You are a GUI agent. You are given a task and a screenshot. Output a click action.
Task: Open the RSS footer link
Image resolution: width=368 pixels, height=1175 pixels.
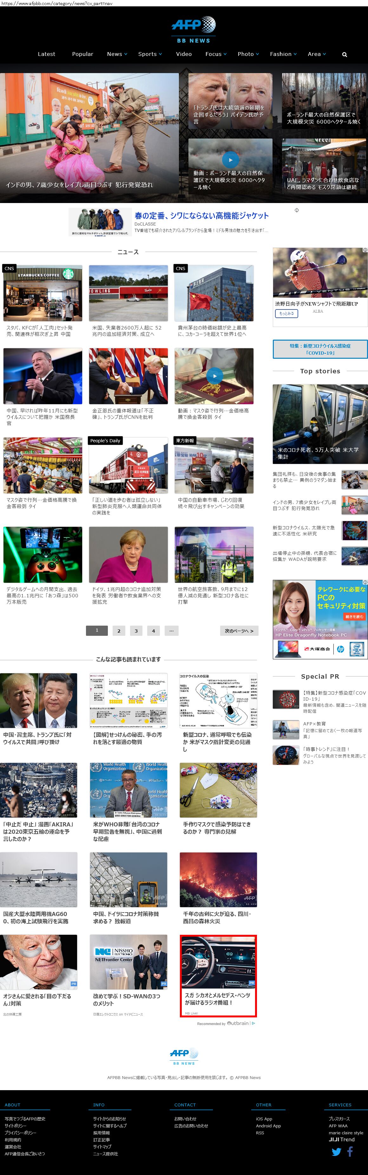click(260, 1132)
